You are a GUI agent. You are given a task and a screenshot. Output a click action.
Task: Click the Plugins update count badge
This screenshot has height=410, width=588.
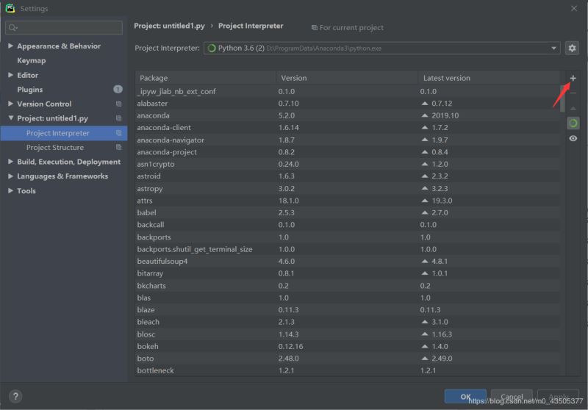click(x=118, y=89)
